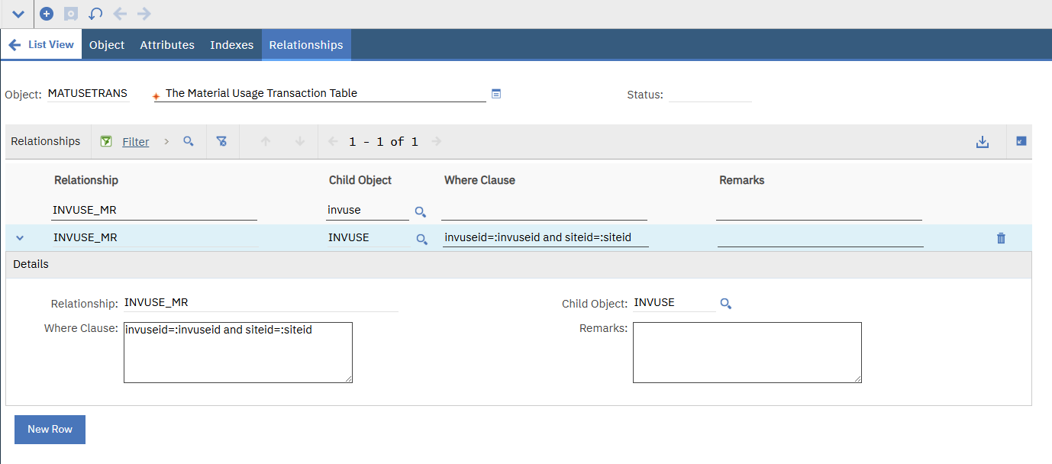The width and height of the screenshot is (1052, 464).
Task: Click the New Row button
Action: tap(50, 429)
